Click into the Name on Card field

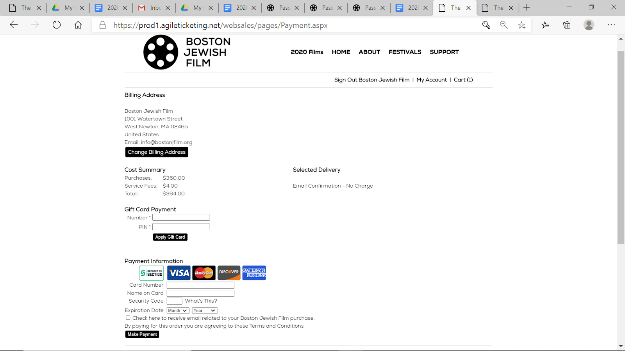pos(200,293)
